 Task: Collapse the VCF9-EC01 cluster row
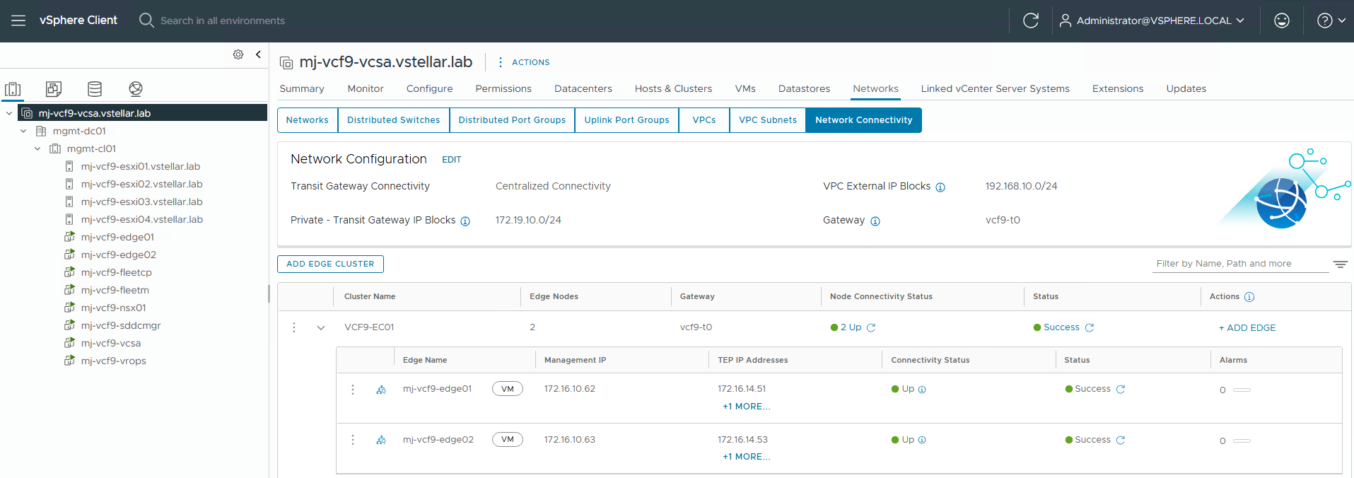tap(321, 327)
